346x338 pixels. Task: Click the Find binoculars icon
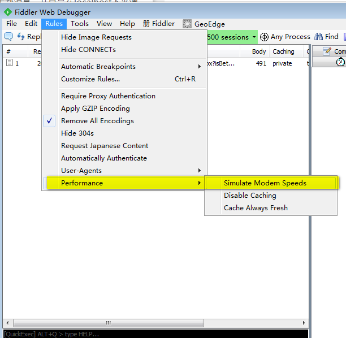click(318, 36)
